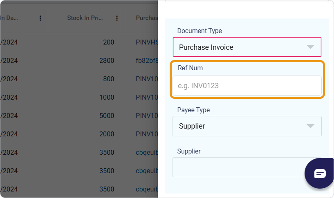Open the Stock In Price column's three-dot menu

117,18
